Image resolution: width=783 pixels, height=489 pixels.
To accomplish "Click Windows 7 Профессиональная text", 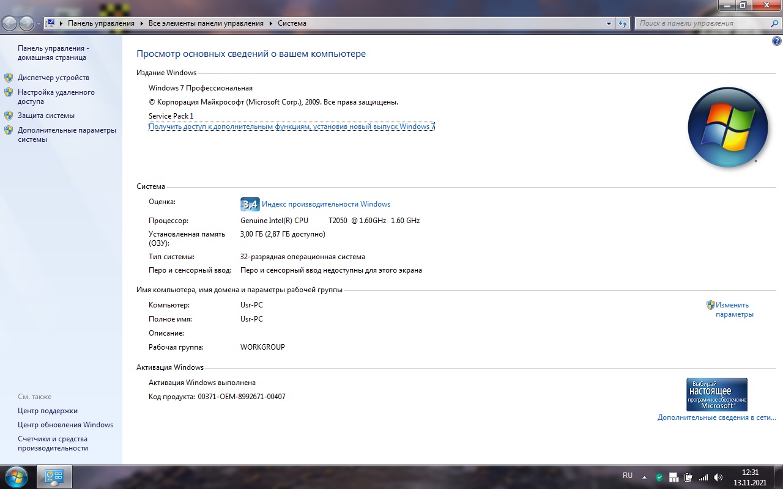I will 201,88.
